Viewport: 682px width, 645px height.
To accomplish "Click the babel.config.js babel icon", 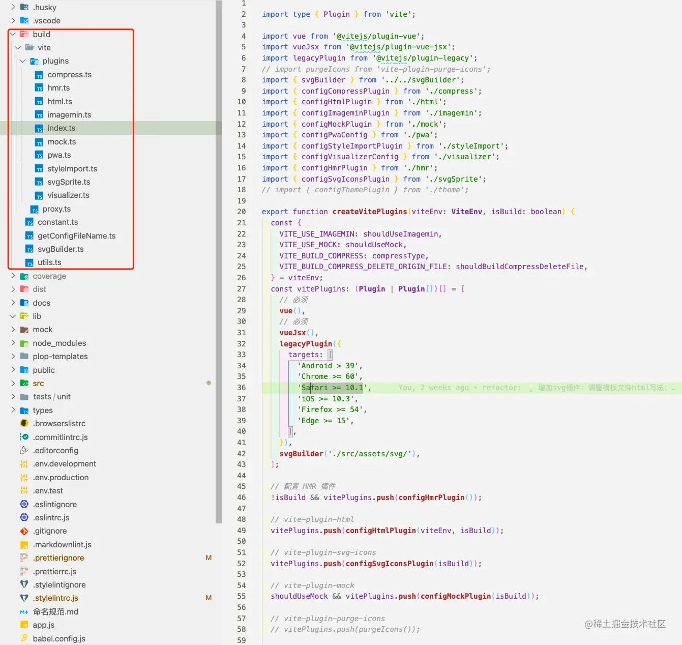I will click(24, 638).
